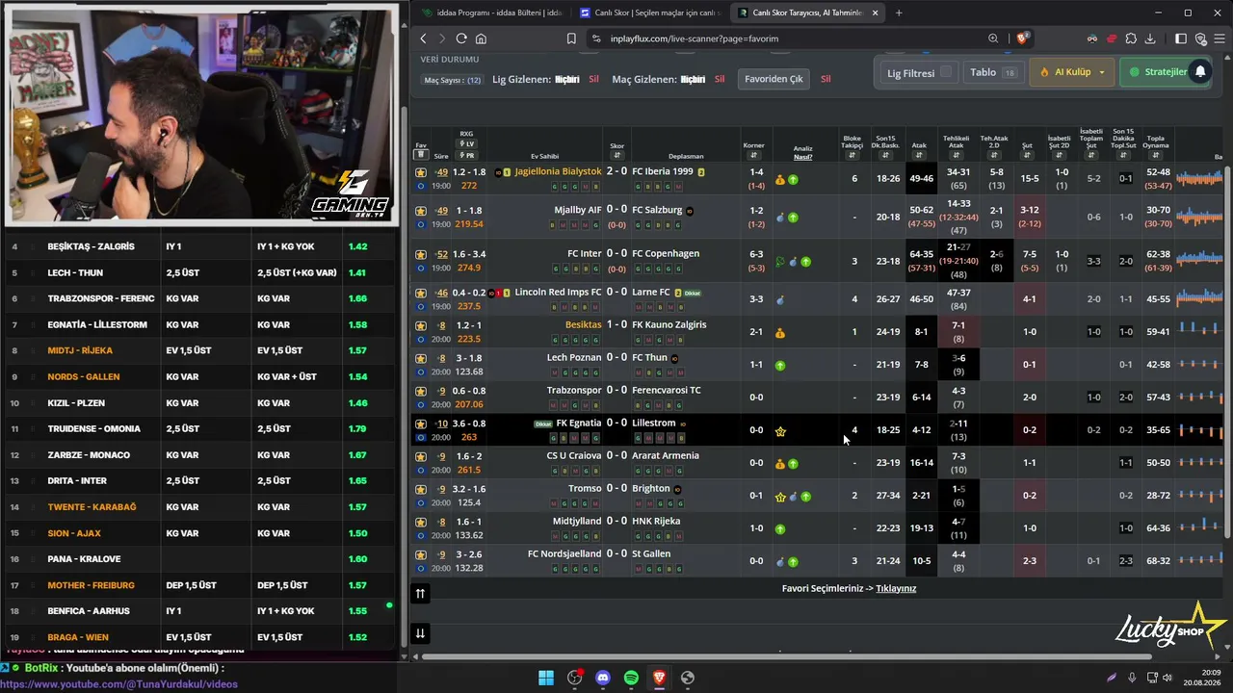The image size is (1233, 693).
Task: Click the trash icon under Fav header
Action: click(421, 155)
